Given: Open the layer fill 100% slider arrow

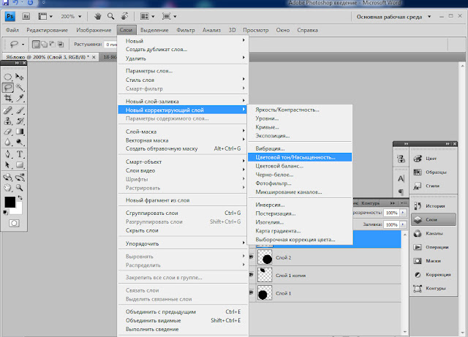Looking at the screenshot, I should 403,224.
